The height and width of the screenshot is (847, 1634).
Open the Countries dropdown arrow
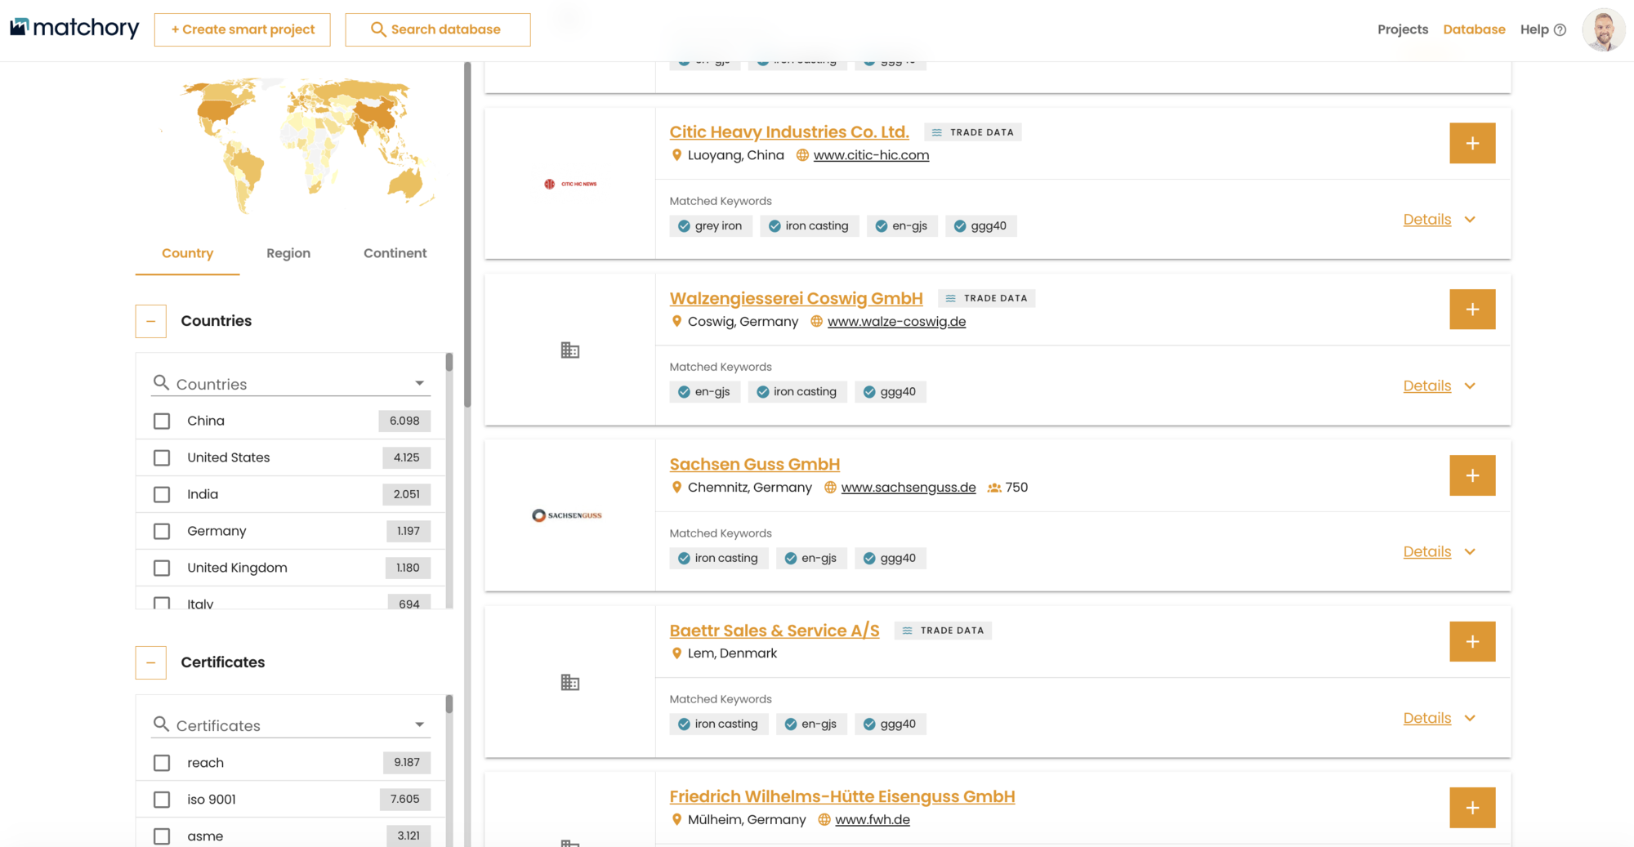pyautogui.click(x=419, y=383)
